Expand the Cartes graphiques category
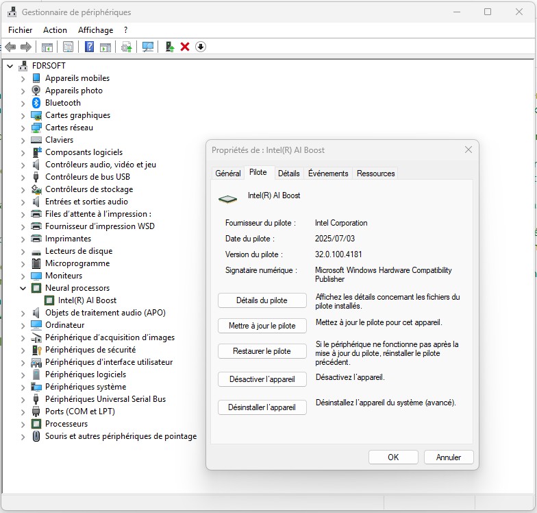537x513 pixels. pos(23,115)
